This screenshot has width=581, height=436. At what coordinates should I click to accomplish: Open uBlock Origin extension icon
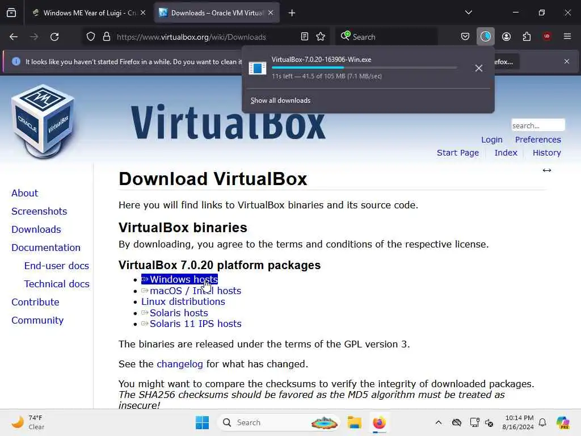point(547,36)
